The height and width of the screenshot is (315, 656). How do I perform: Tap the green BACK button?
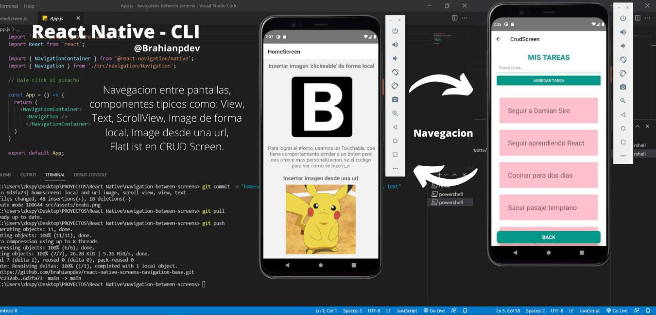tap(549, 237)
